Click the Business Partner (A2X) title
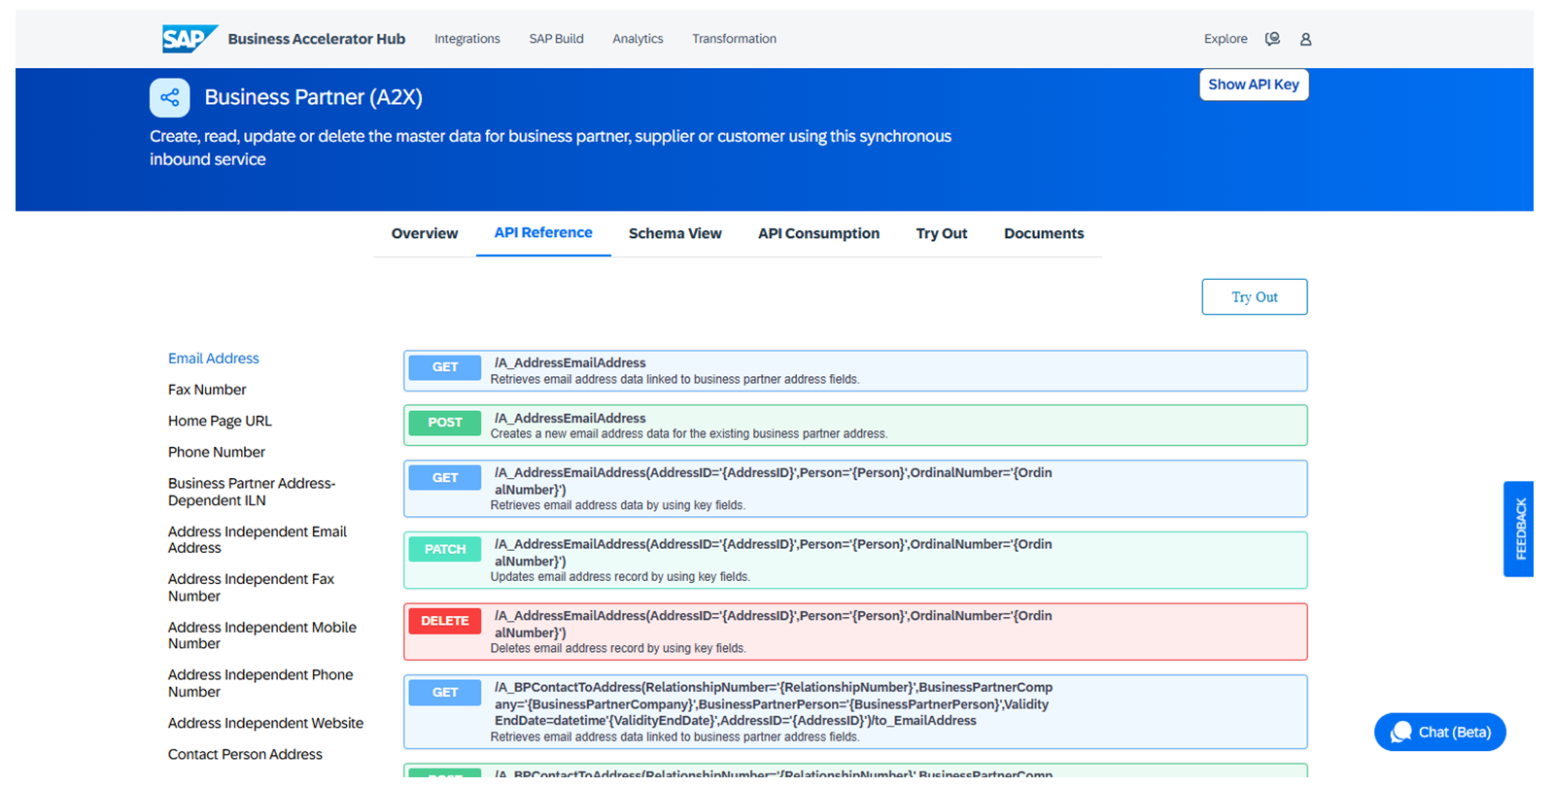Image resolution: width=1555 pixels, height=787 pixels. click(x=313, y=97)
